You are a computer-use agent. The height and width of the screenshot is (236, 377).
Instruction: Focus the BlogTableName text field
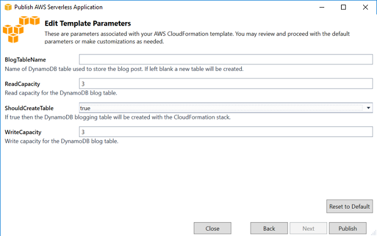coord(226,59)
